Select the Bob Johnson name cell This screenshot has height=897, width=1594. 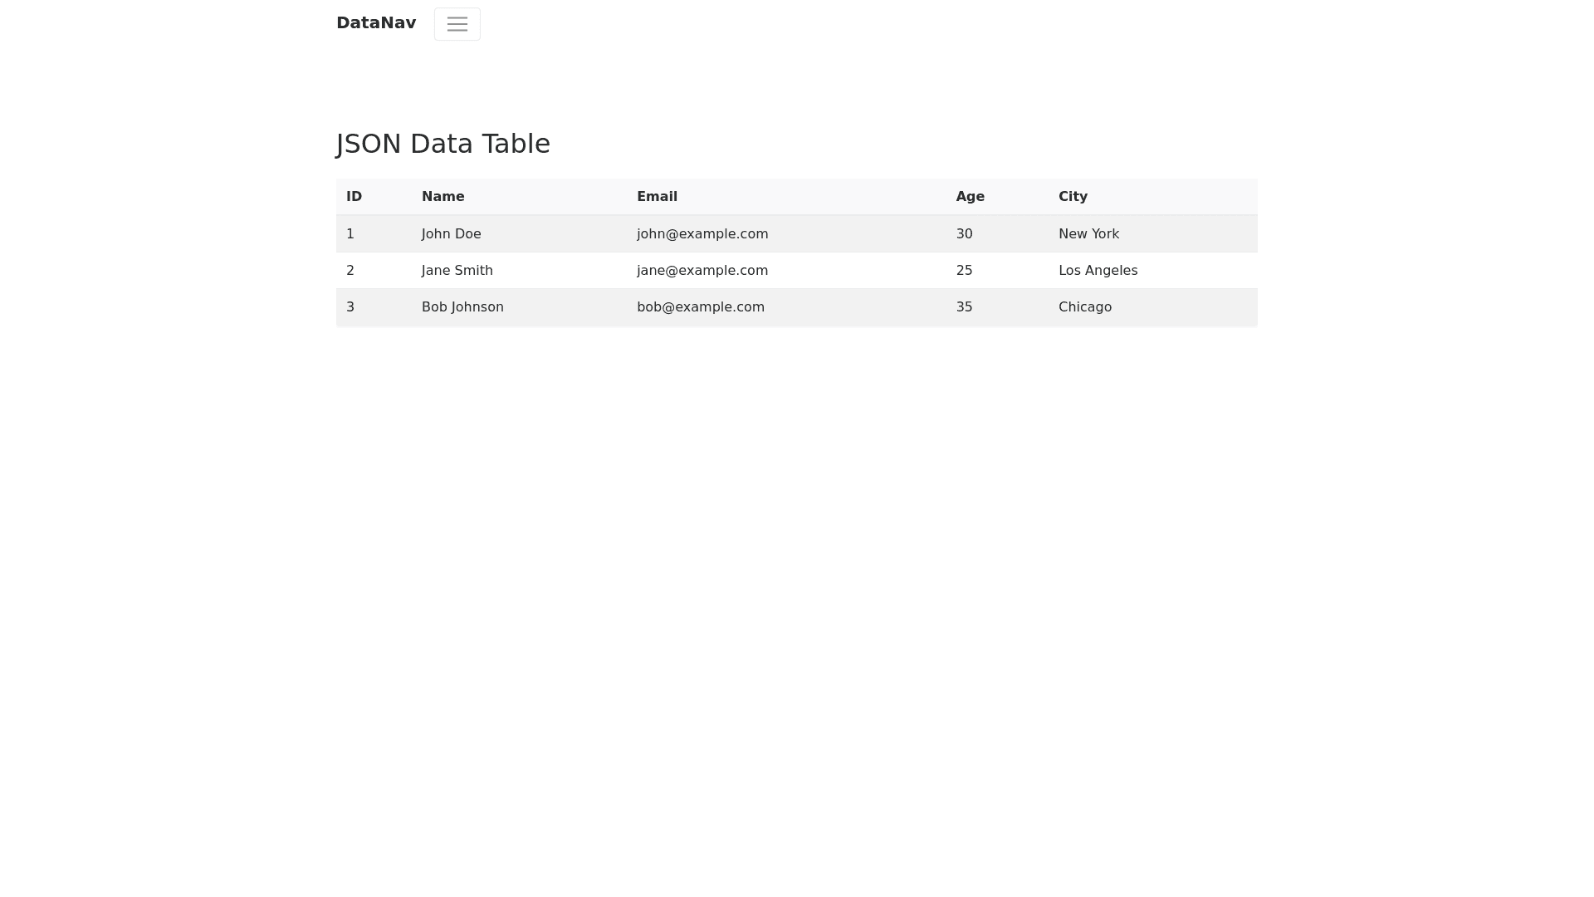coord(462,307)
